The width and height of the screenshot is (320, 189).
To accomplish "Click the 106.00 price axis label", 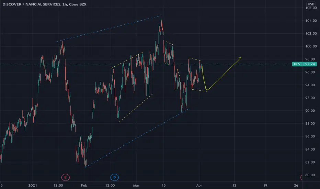I will [311, 8].
